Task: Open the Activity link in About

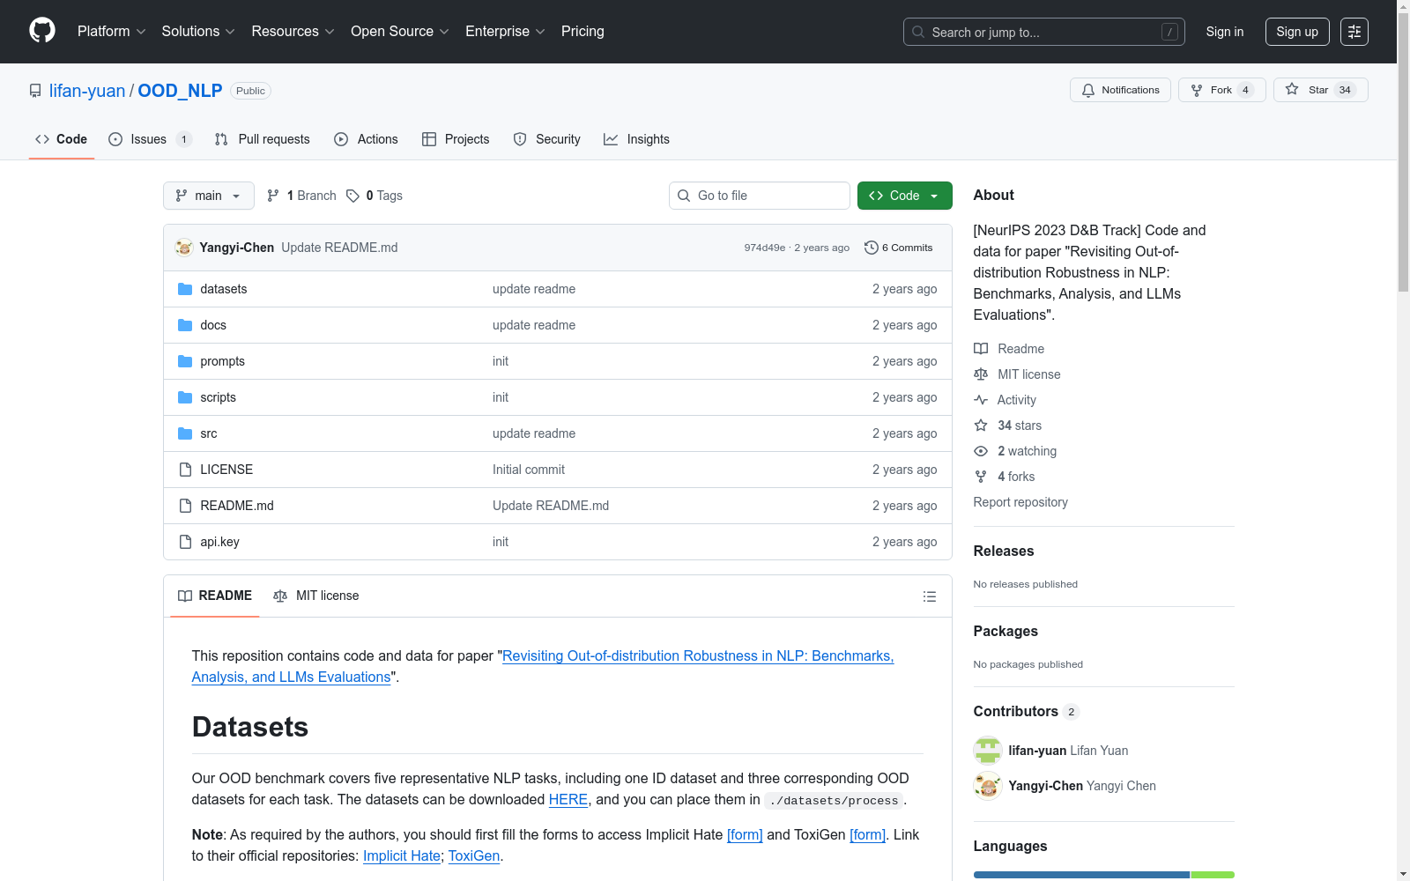Action: (1005, 400)
